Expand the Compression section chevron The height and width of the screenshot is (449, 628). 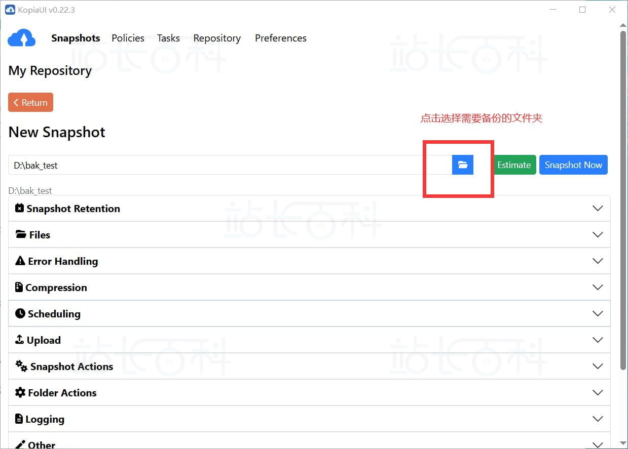tap(598, 288)
